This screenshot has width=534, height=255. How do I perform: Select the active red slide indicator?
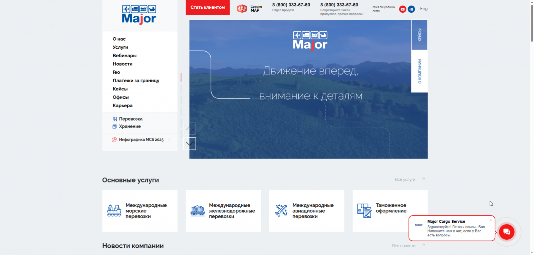[x=181, y=77]
